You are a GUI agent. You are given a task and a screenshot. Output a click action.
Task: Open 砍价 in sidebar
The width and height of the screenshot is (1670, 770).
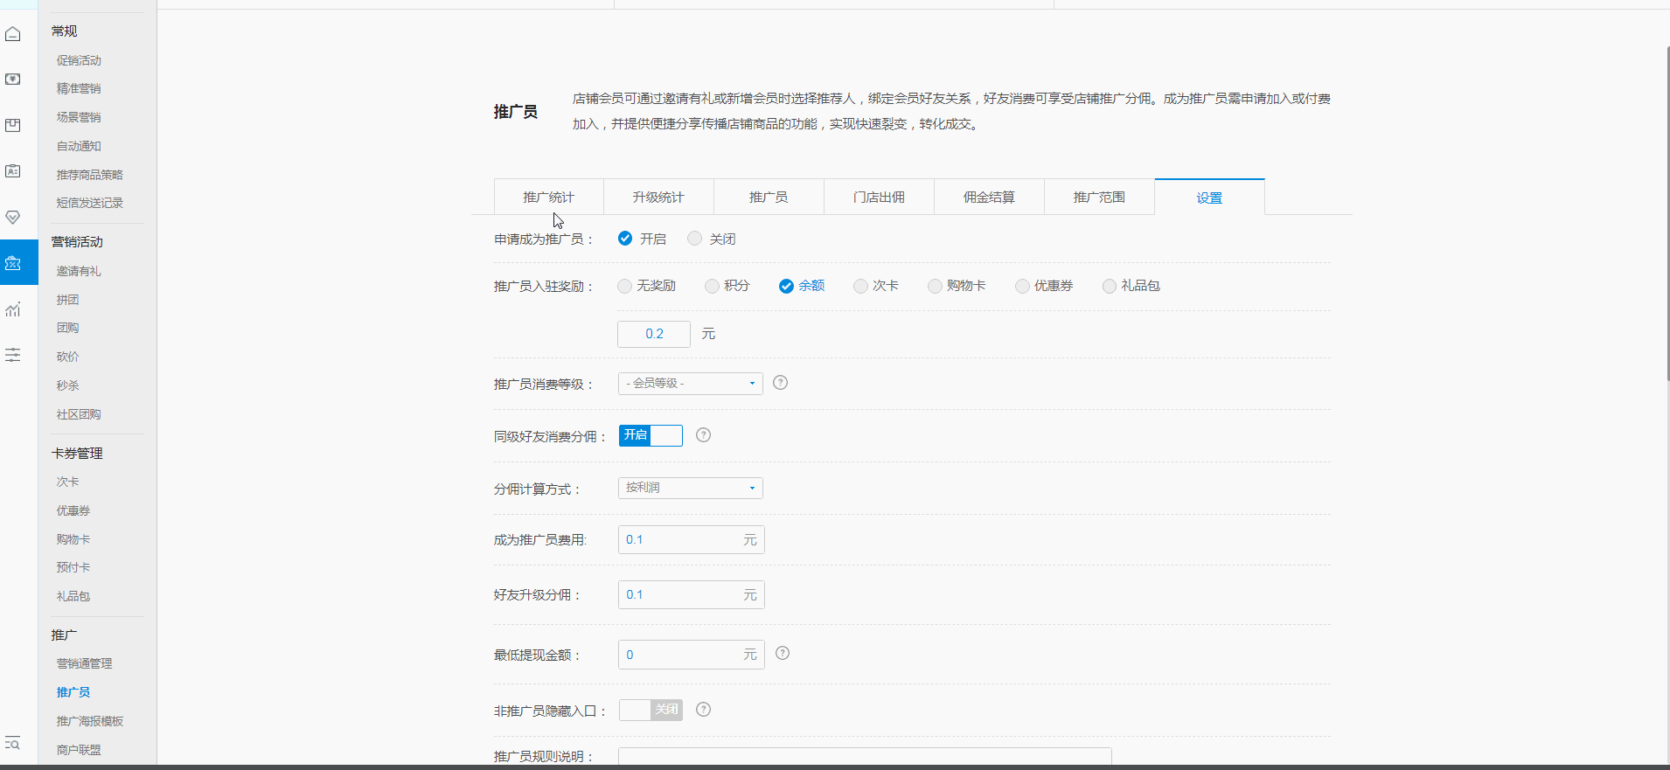click(67, 357)
